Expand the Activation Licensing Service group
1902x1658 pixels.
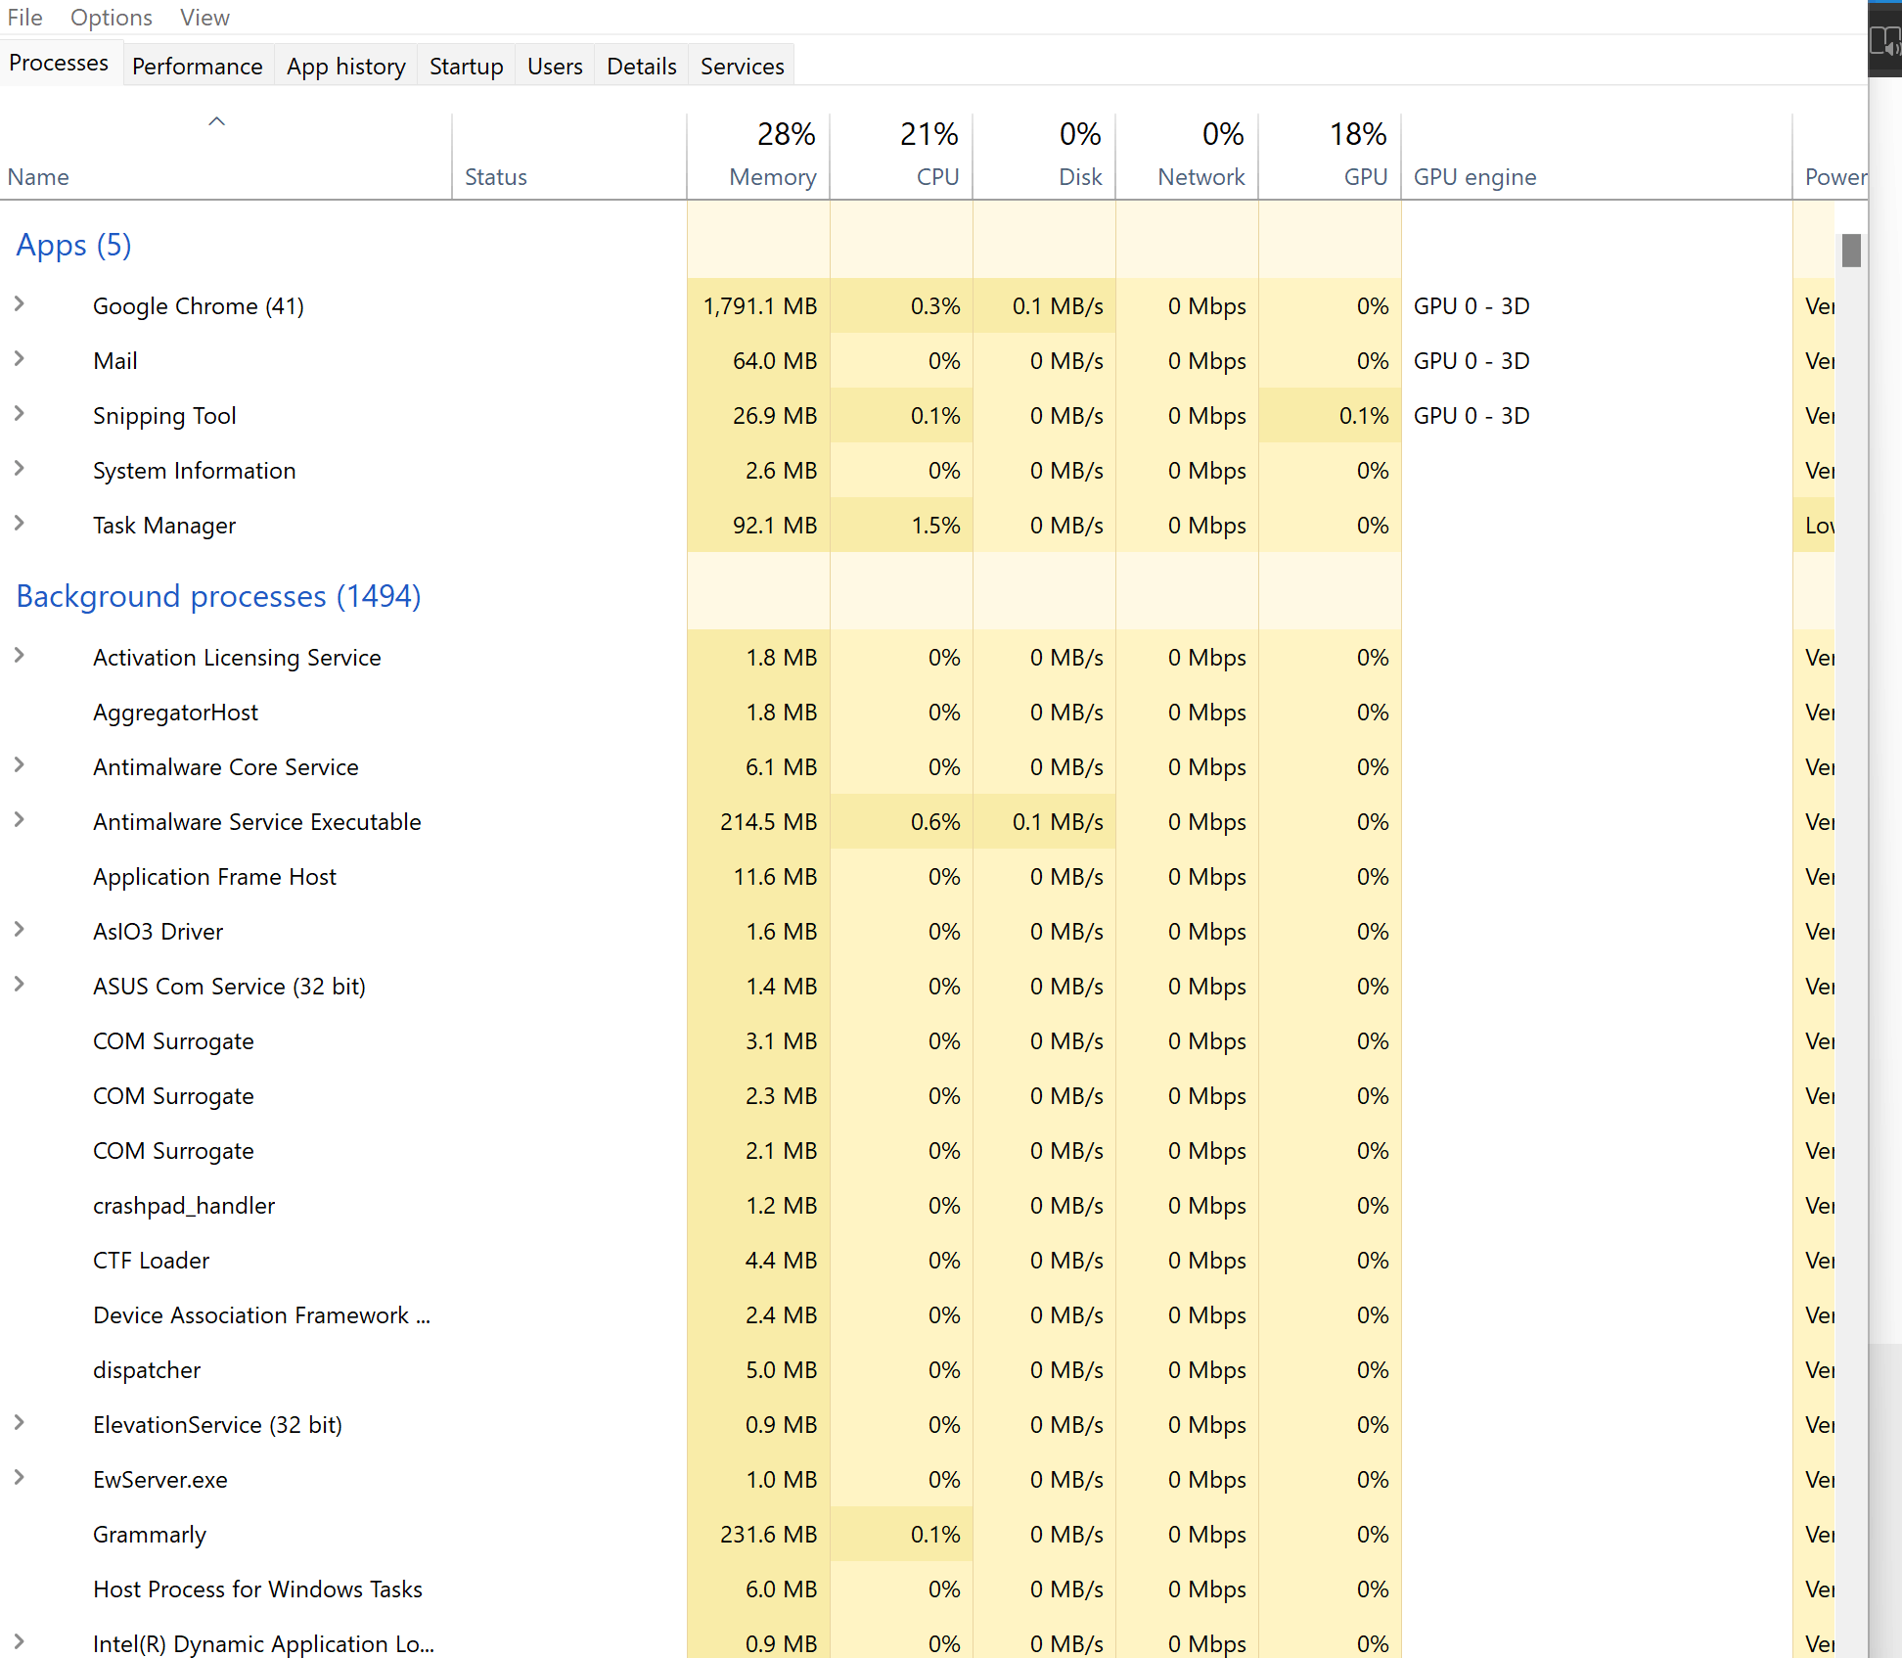tap(21, 657)
